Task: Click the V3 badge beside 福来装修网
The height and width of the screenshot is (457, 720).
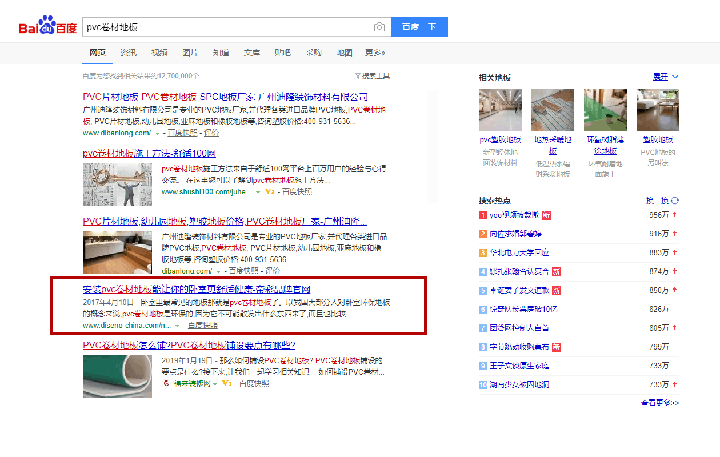Action: pyautogui.click(x=226, y=383)
